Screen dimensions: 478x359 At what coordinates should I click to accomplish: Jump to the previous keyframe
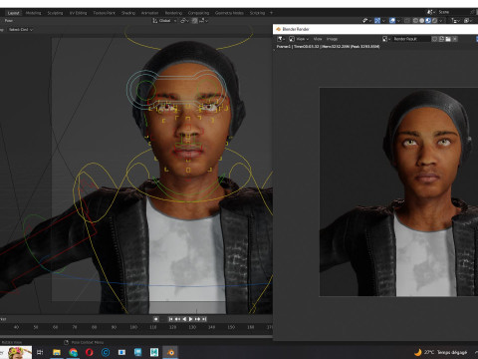point(177,319)
